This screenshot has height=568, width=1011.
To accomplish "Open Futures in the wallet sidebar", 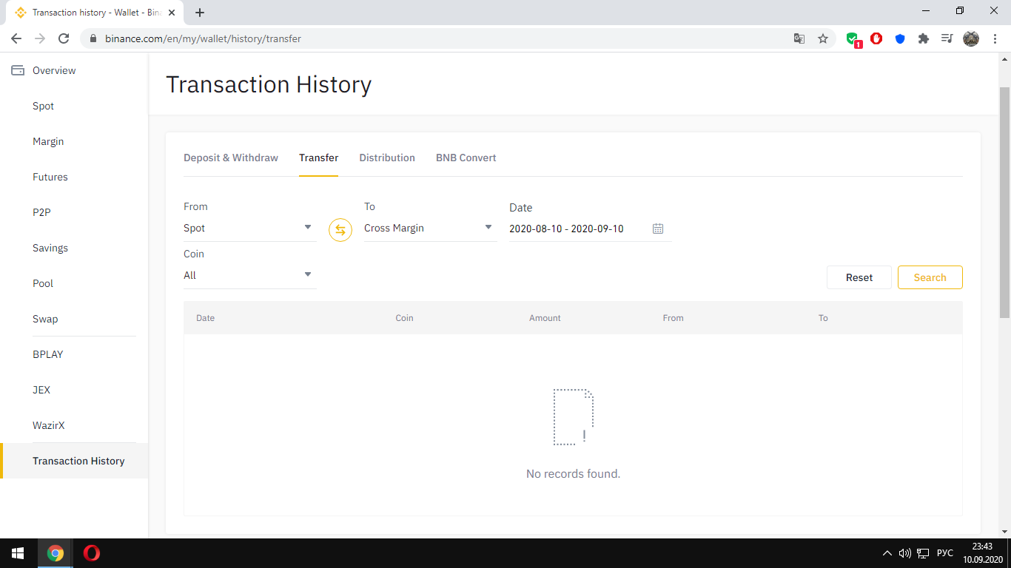I will 50,177.
